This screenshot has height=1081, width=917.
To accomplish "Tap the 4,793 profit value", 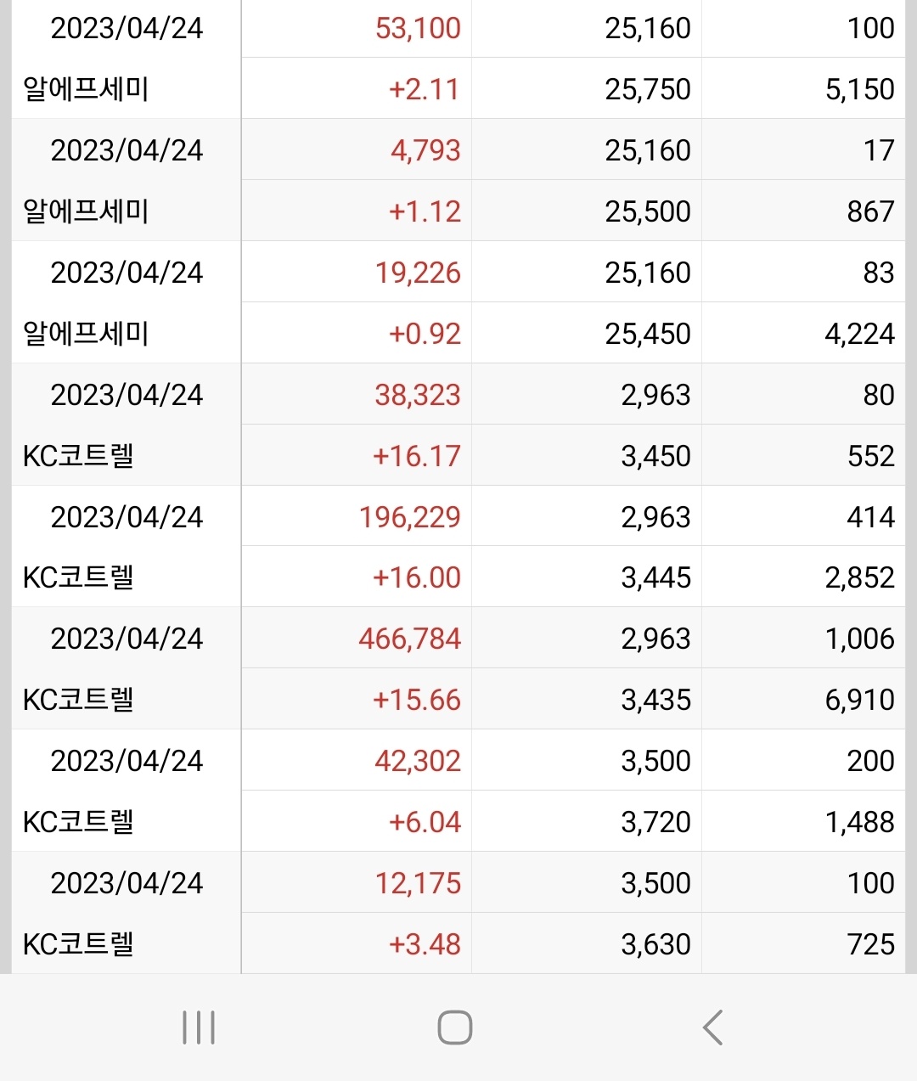I will 425,150.
